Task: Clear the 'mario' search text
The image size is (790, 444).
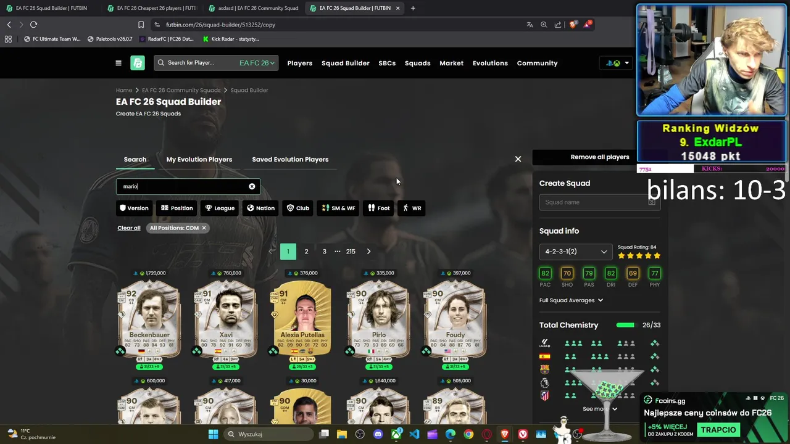Action: click(x=252, y=186)
